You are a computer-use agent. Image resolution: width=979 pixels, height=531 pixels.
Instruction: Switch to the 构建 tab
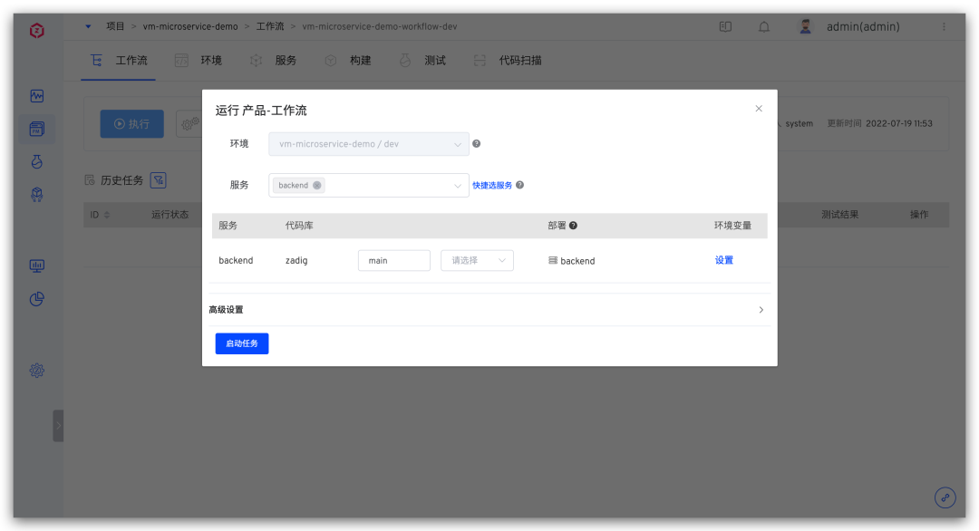coord(348,61)
